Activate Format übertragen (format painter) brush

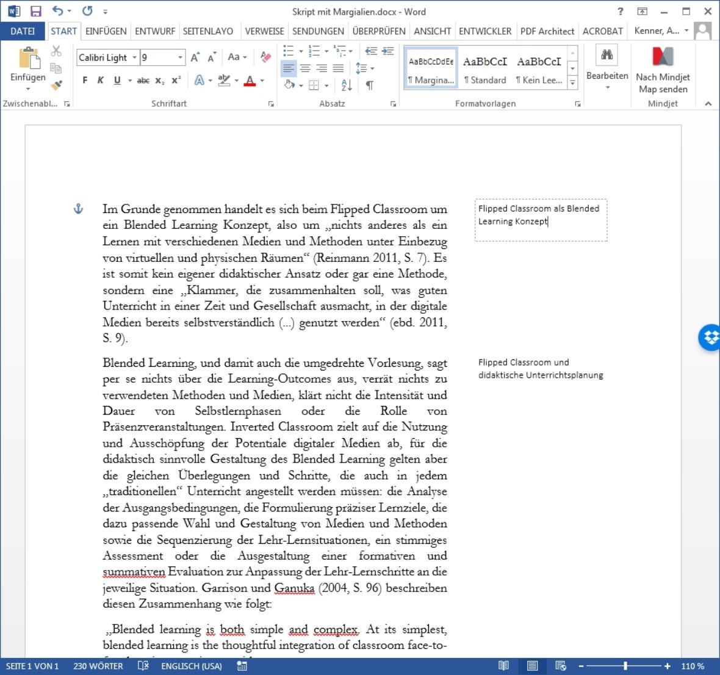[56, 85]
